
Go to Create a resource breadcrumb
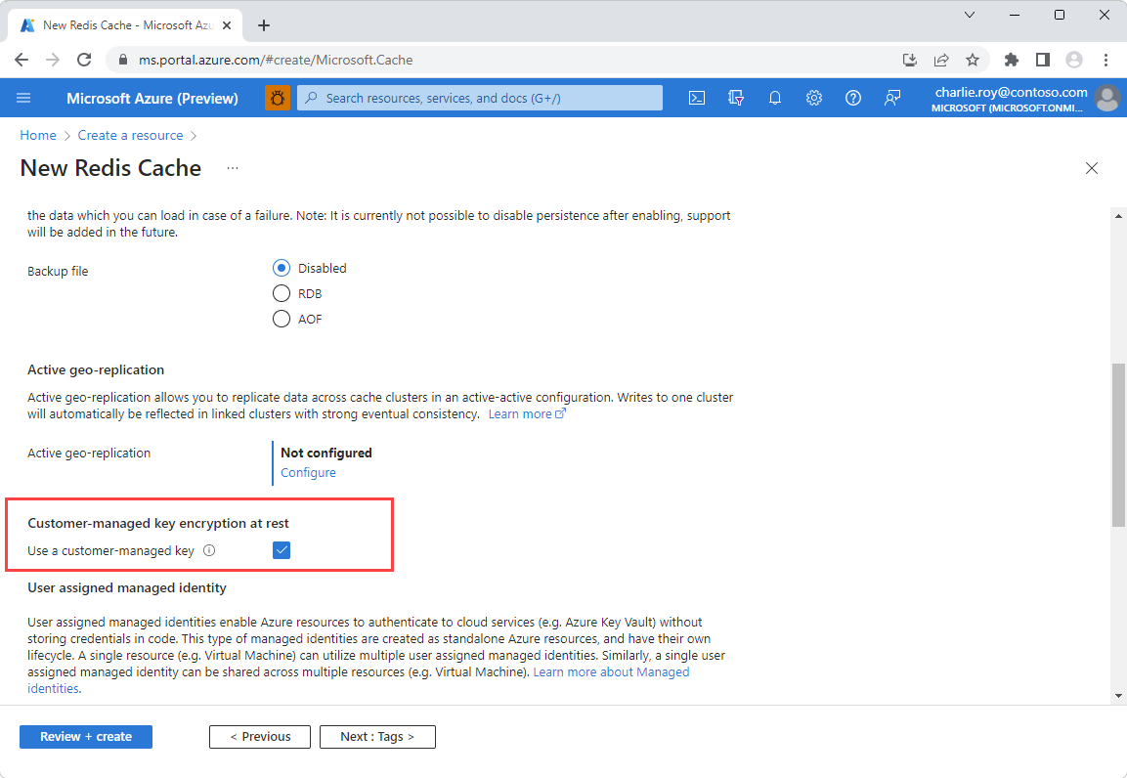coord(130,135)
